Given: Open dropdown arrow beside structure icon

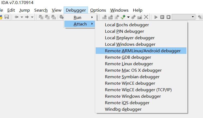Looking at the screenshot, I should click(x=128, y=17).
